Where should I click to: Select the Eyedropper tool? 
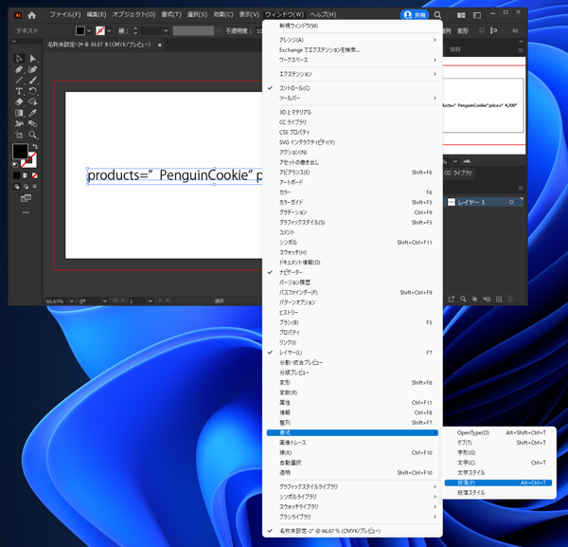tap(32, 113)
